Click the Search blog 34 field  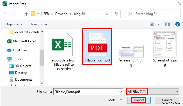tap(152, 14)
